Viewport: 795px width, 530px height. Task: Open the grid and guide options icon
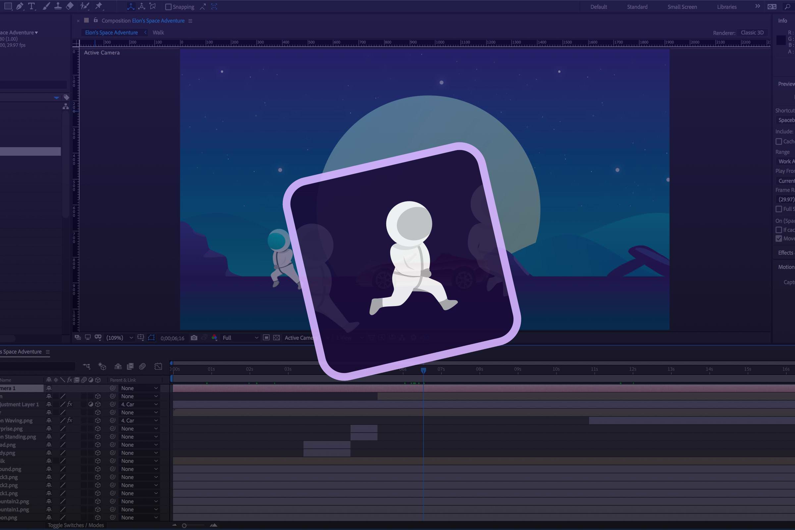141,338
